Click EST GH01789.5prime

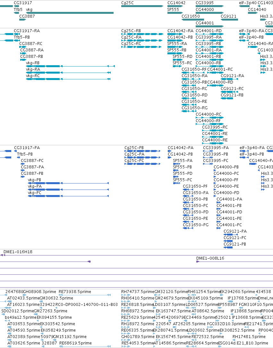point(138,337)
